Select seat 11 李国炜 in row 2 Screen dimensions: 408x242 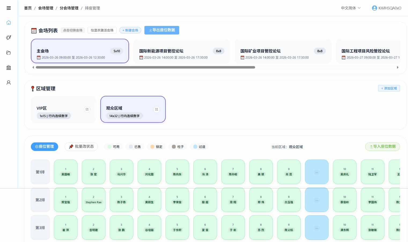(373, 200)
